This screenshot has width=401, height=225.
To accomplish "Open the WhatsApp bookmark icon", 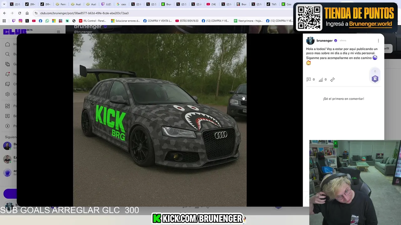I will click(x=47, y=21).
